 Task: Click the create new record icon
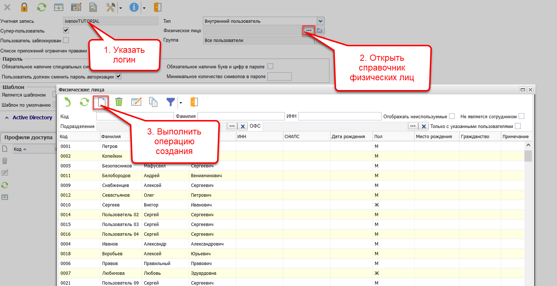101,102
